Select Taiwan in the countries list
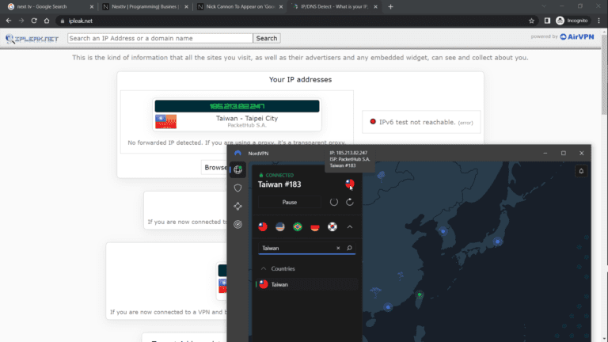Image resolution: width=608 pixels, height=342 pixels. click(x=307, y=285)
